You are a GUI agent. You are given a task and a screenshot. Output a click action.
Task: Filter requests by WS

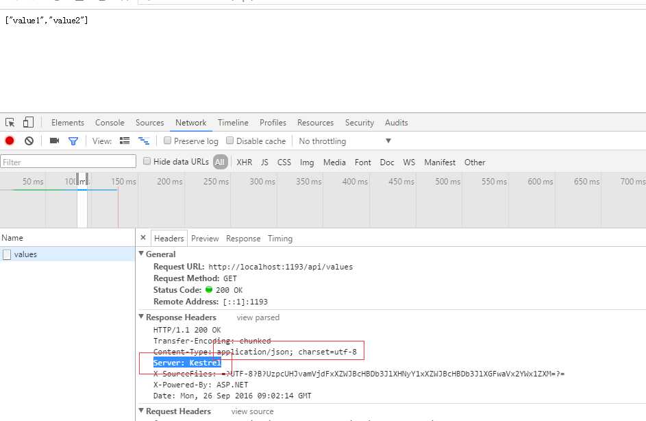[x=409, y=162]
